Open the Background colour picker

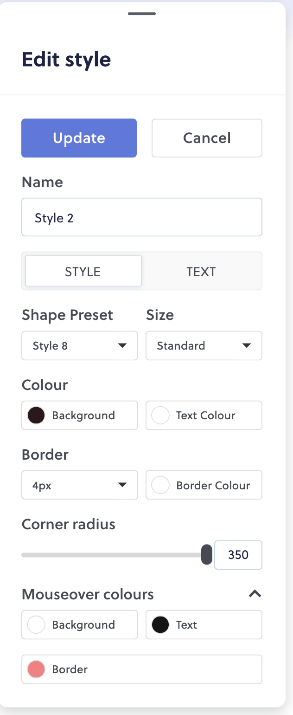36,415
